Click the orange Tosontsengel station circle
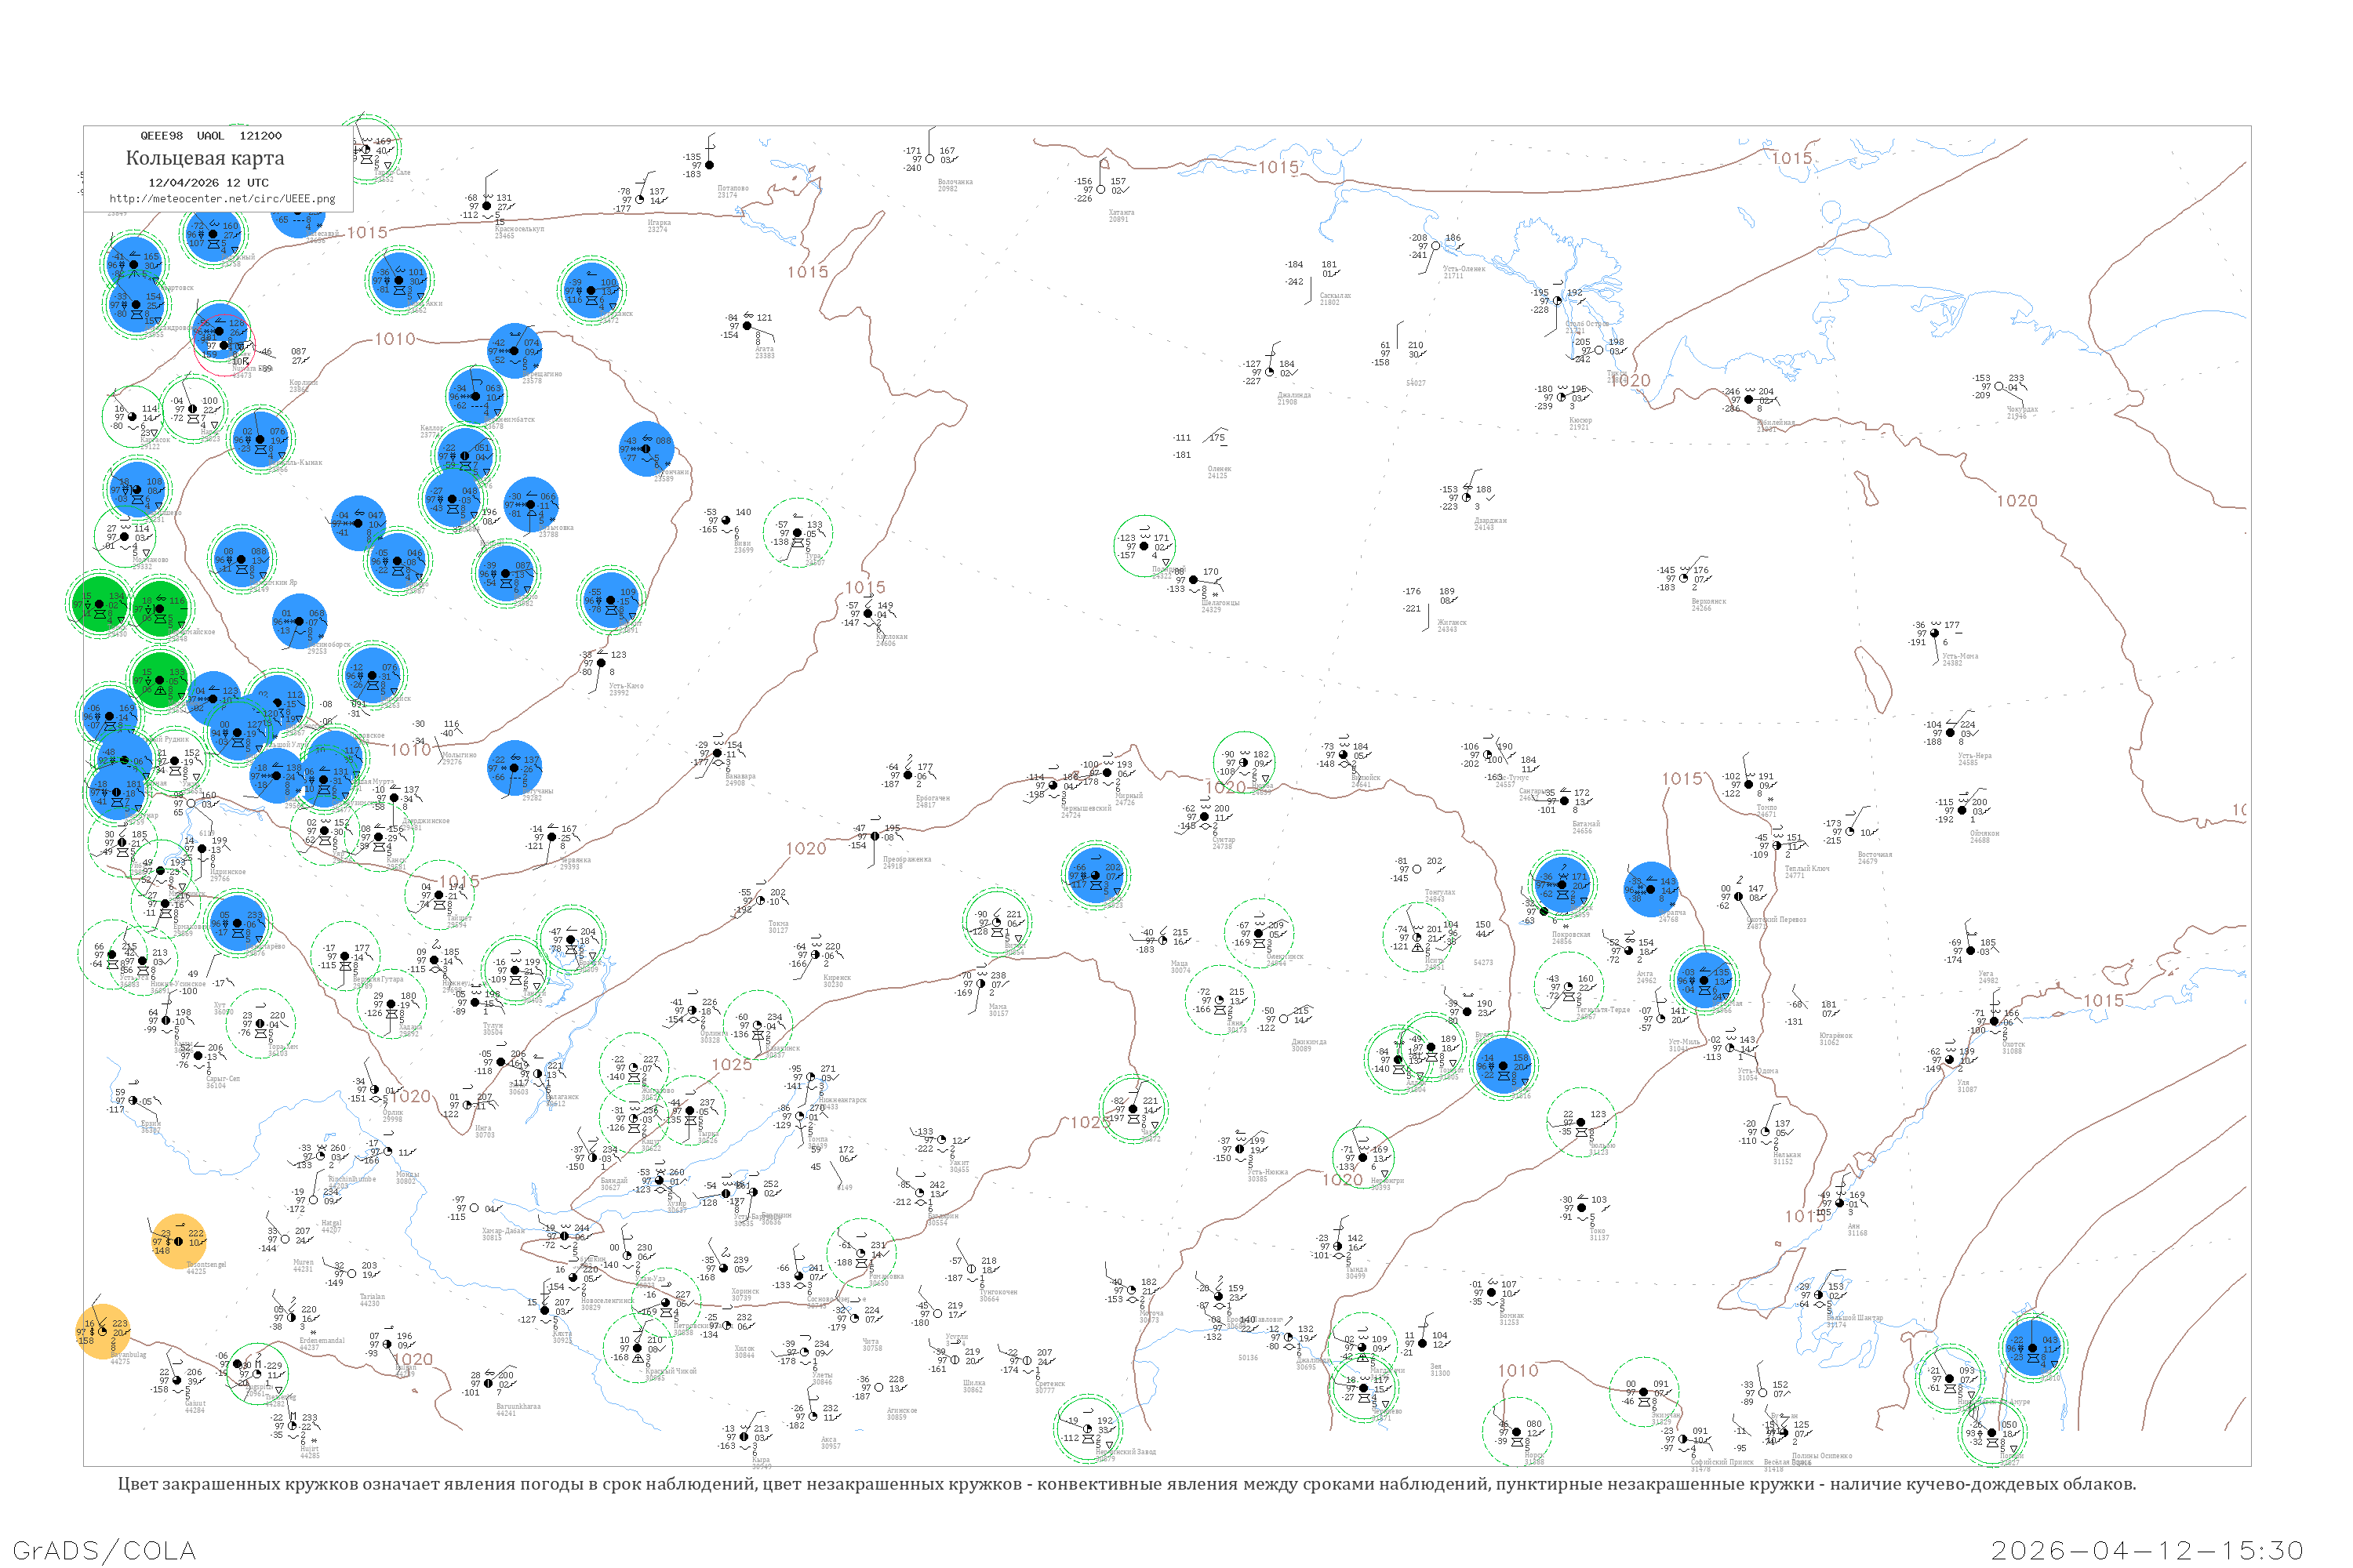Viewport: 2353px width, 1568px height. 179,1241
